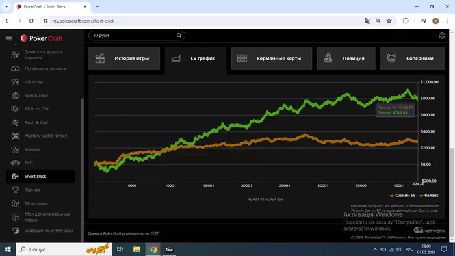Open PLO icon in sidebar
Viewport: 455px width, 256px height.
coord(16,163)
